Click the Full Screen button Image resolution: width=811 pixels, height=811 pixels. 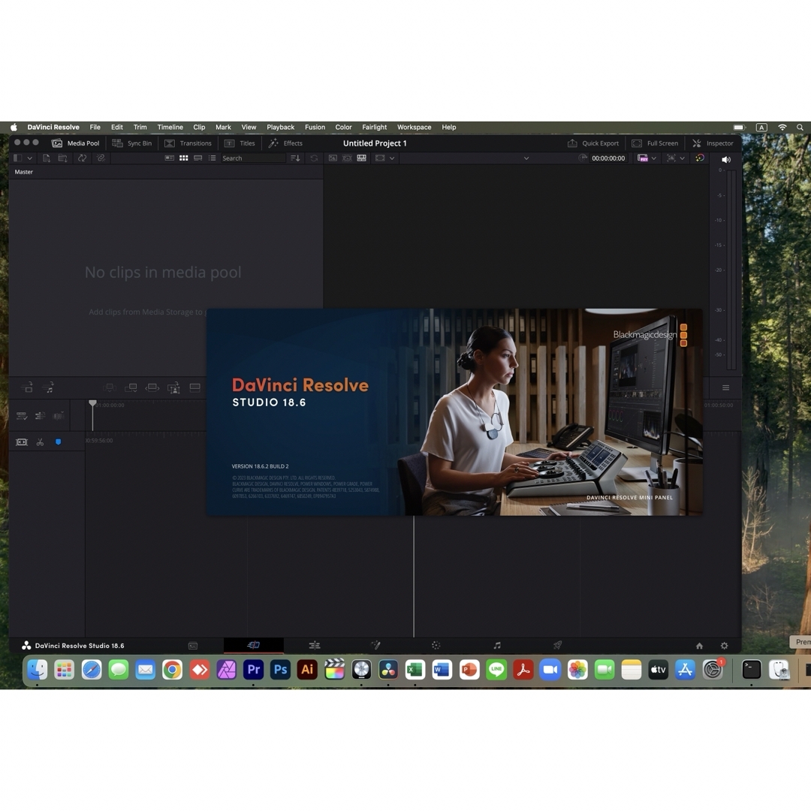click(x=655, y=143)
